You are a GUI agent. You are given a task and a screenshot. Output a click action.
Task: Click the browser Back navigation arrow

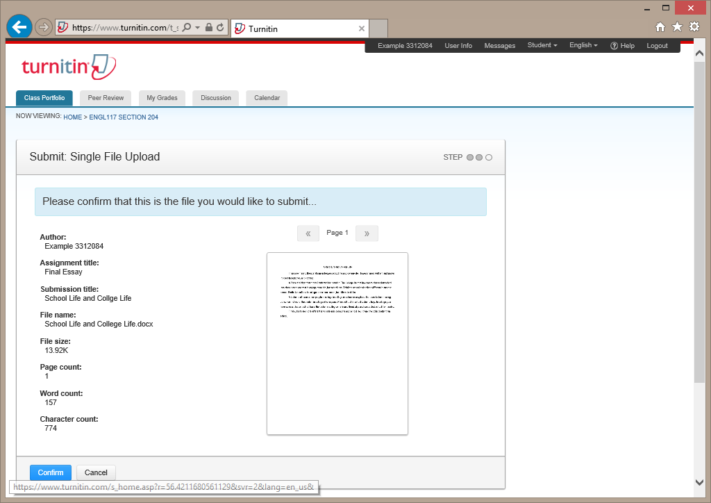click(19, 26)
